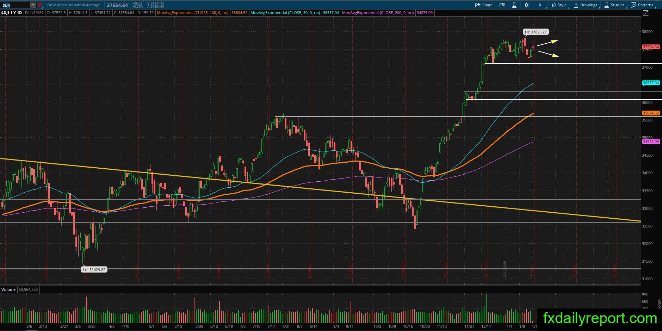Open the Style menu
Viewport: 662px width, 331px height.
[559, 5]
